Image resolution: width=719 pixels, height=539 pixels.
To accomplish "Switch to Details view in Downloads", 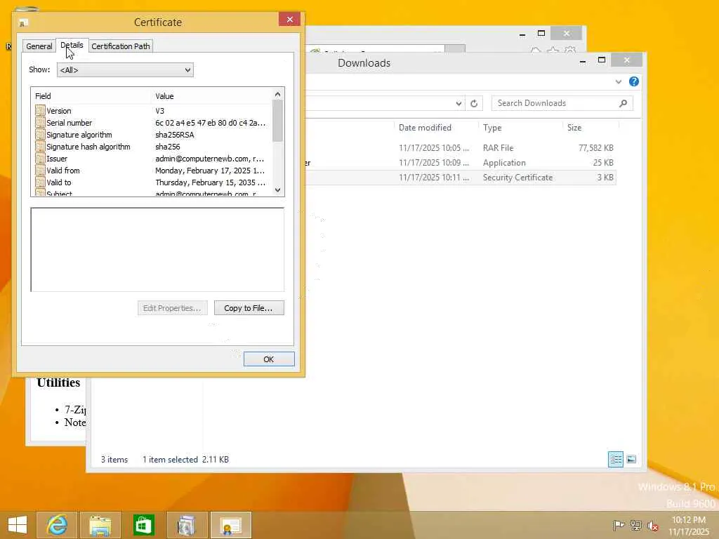I will coord(615,459).
